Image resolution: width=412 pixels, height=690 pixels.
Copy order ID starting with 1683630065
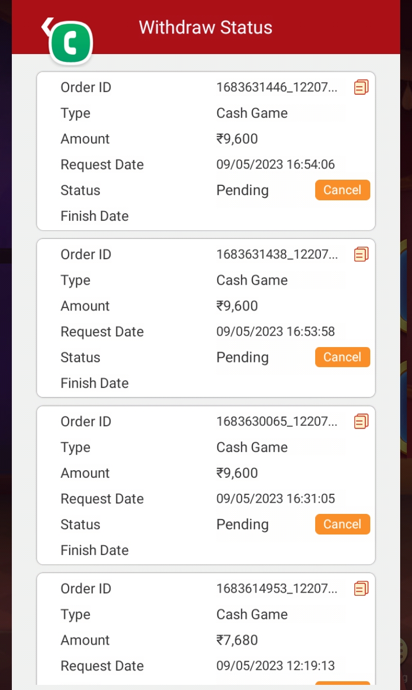(361, 422)
